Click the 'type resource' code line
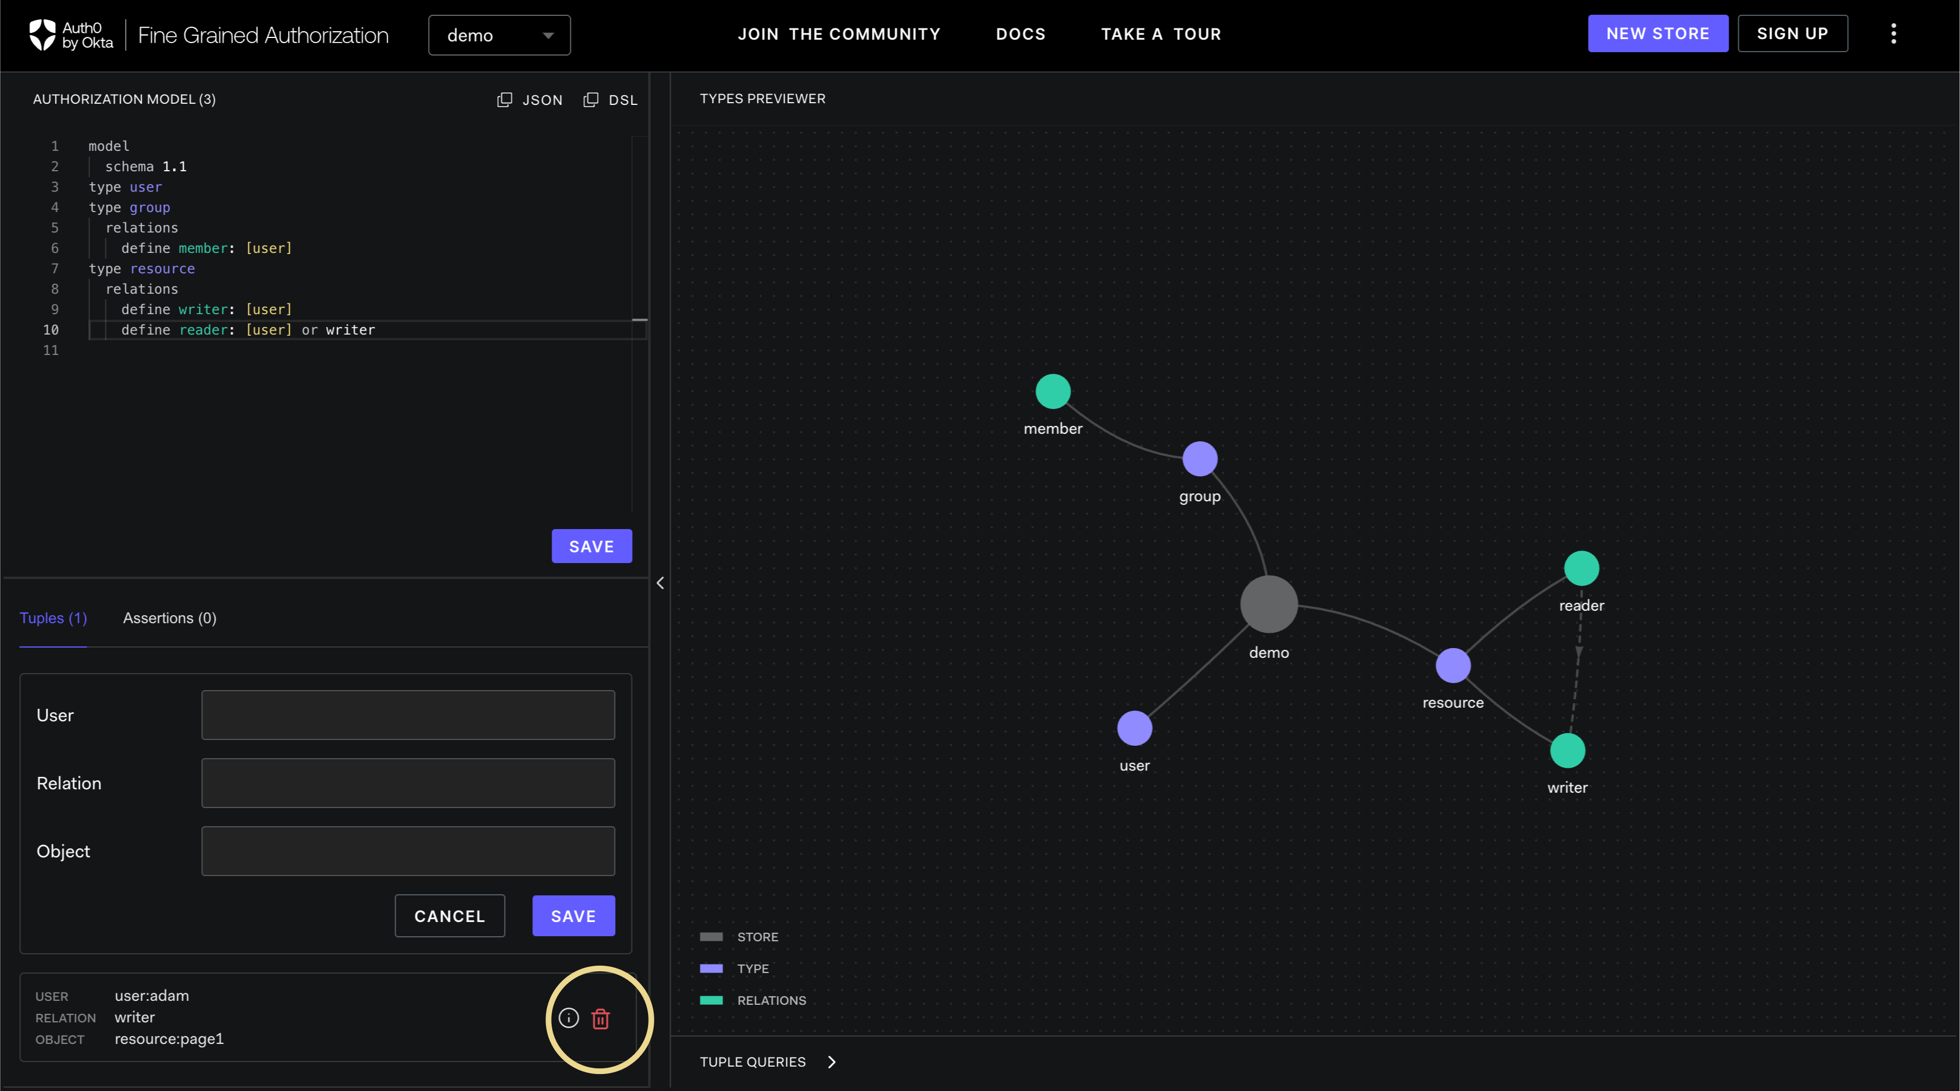This screenshot has width=1960, height=1091. 142,269
